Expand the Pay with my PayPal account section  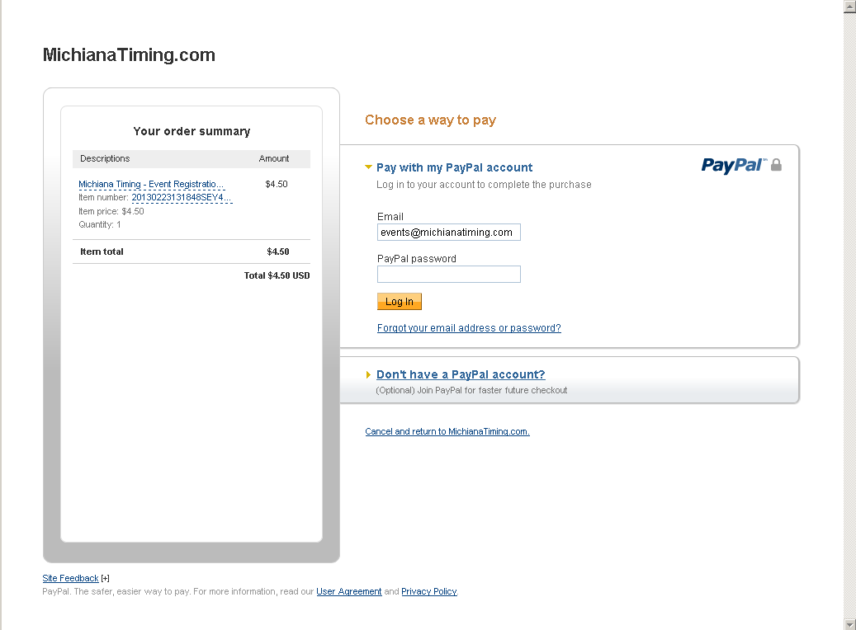point(454,167)
